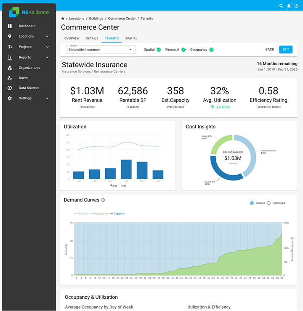Viewport: 303px width, 311px height.
Task: Click the Data Sources icon
Action: click(x=10, y=88)
